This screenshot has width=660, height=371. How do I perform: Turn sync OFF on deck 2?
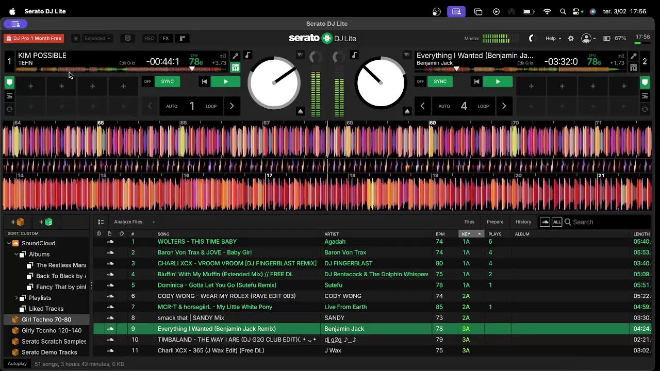420,81
